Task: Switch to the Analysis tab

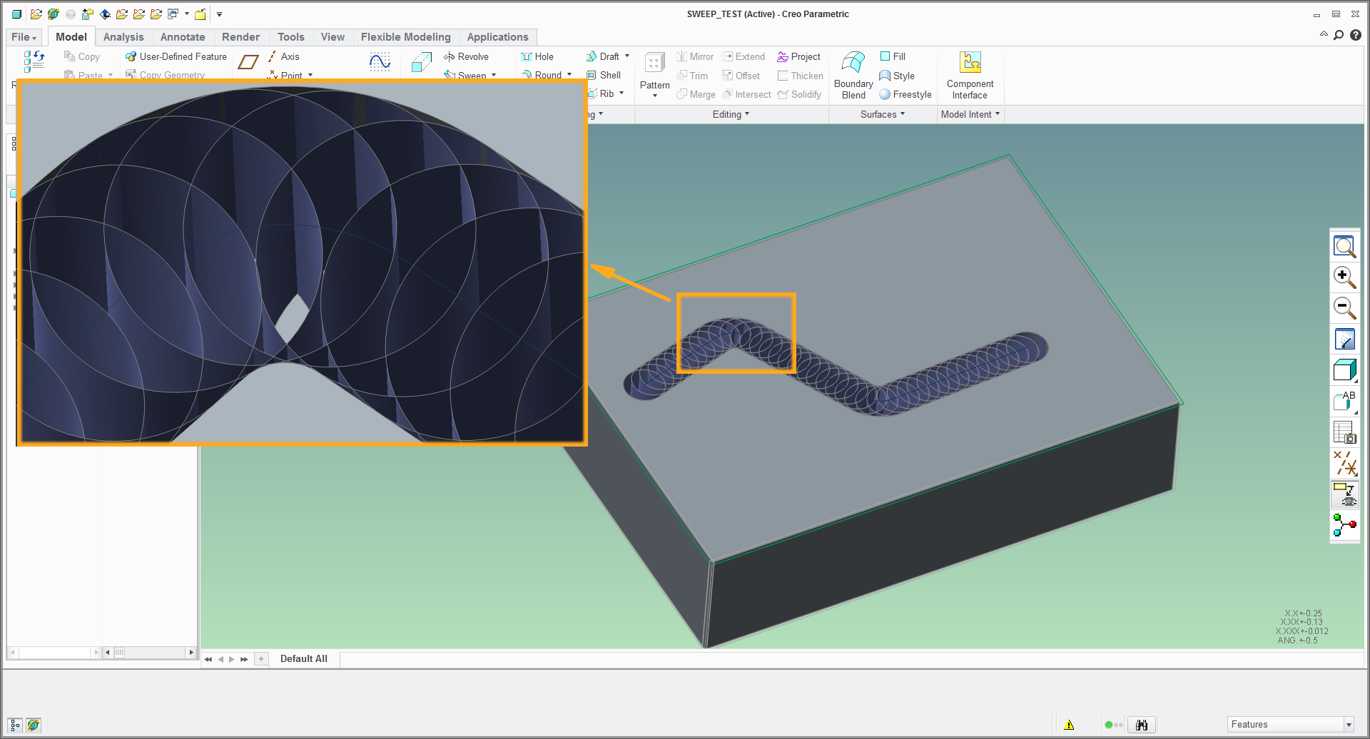Action: tap(123, 37)
